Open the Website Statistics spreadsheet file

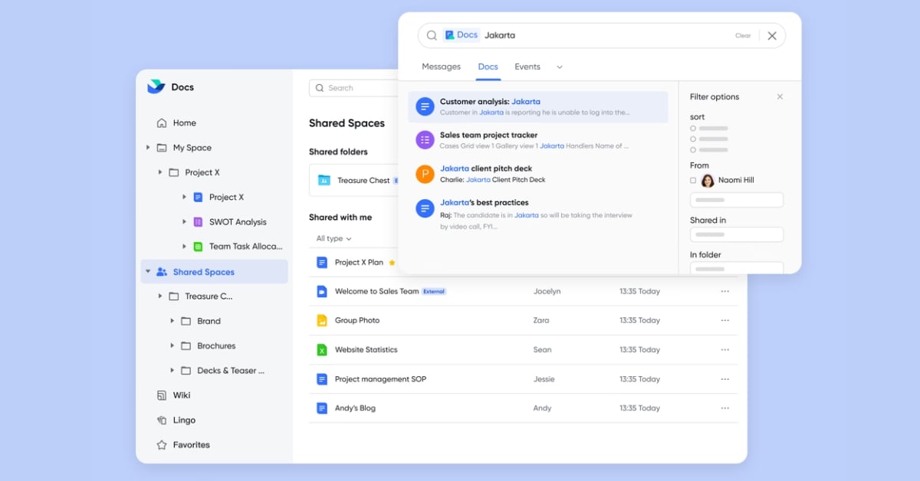(366, 350)
